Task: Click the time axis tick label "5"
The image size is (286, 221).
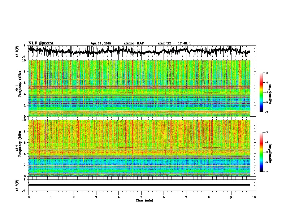Action: (x=141, y=197)
